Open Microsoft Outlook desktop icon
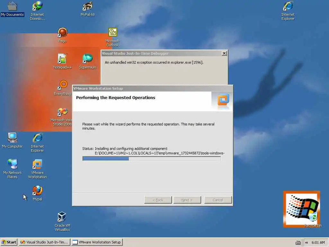The height and width of the screenshot is (247, 329). (x=112, y=37)
